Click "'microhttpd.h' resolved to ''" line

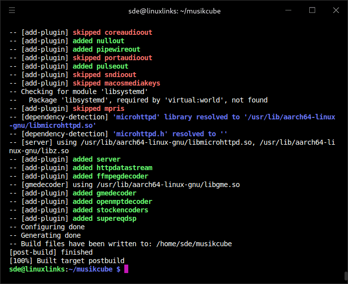(118, 134)
